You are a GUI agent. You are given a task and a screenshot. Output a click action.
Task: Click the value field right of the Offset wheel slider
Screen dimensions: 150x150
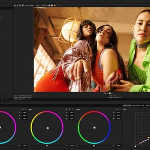point(118,145)
